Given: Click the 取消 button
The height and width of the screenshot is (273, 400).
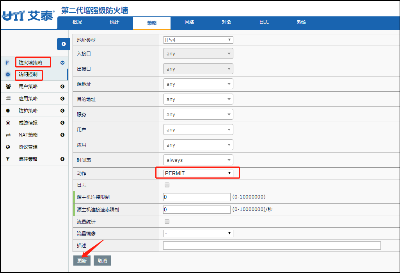Looking at the screenshot, I should [102, 261].
